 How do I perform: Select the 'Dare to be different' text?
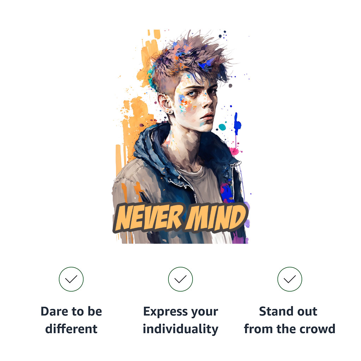tap(71, 320)
